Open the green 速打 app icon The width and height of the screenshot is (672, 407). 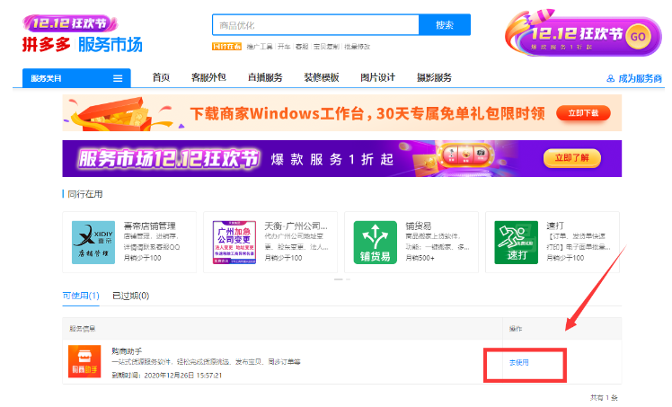click(x=516, y=242)
